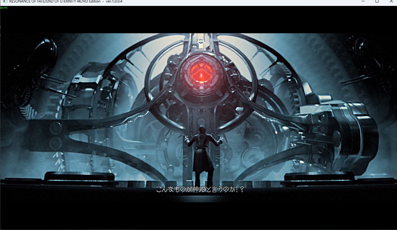This screenshot has height=230, width=397.
Task: Click the Japanese subtitle text line
Action: [200, 189]
